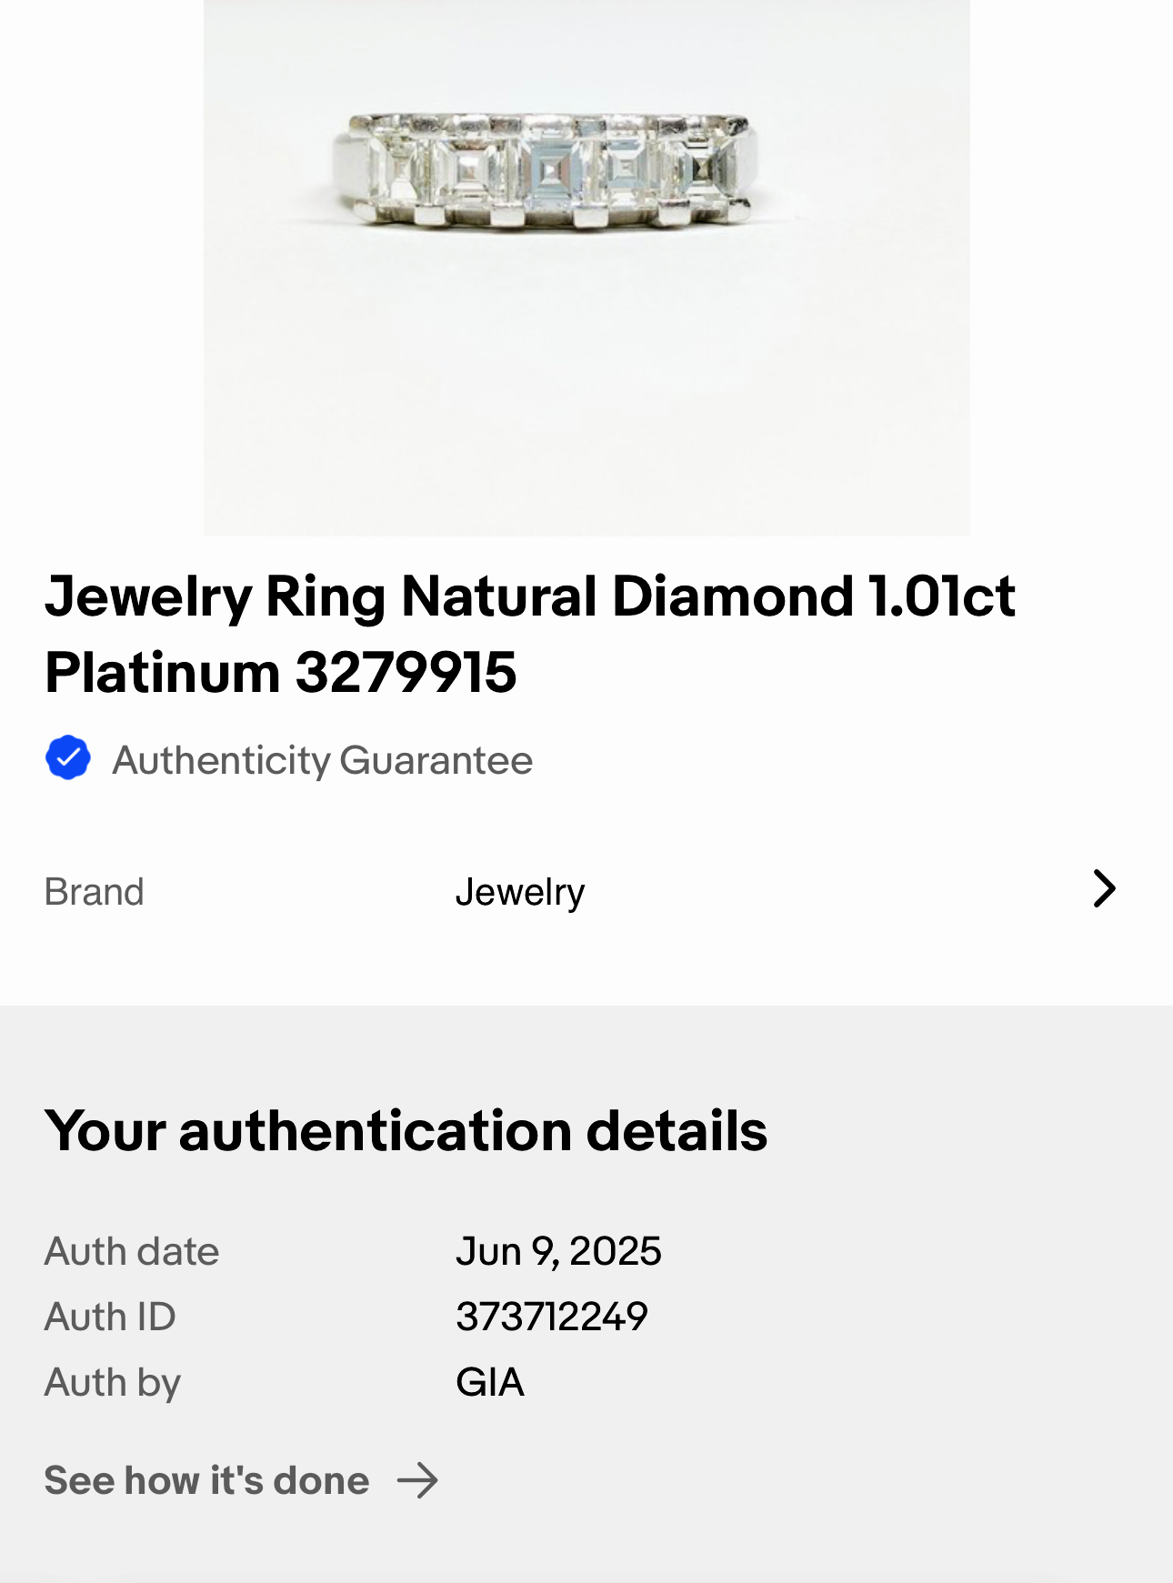Click the GIA authenticator name
1173x1583 pixels.
click(490, 1383)
